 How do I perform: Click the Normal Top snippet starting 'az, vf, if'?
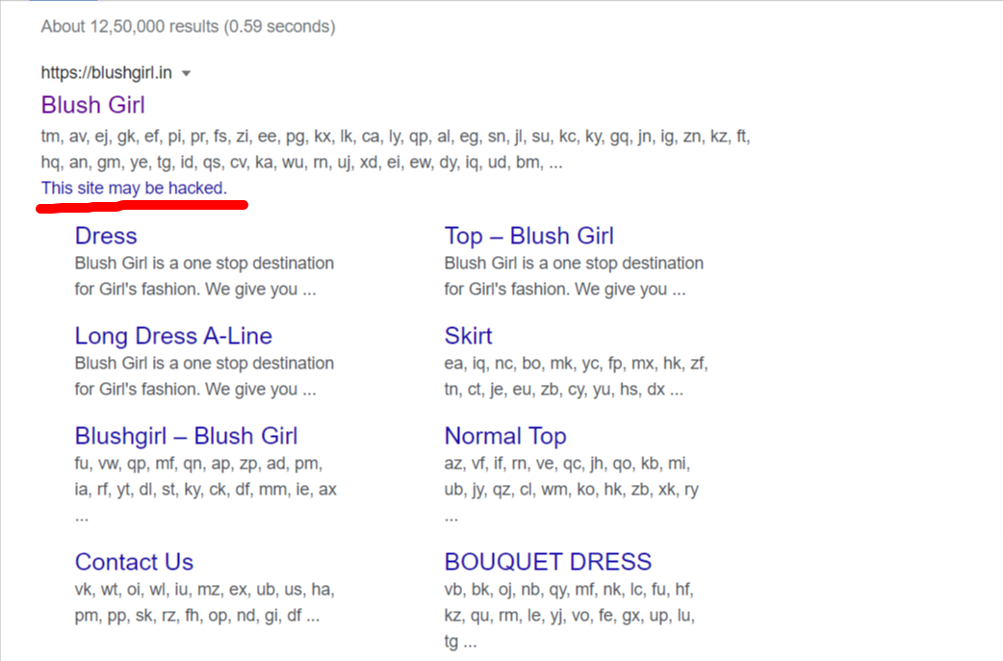coord(571,489)
